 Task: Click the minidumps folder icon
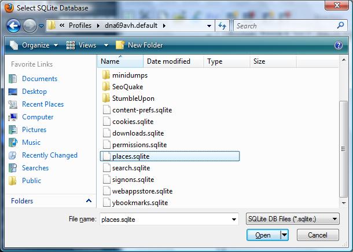[106, 75]
